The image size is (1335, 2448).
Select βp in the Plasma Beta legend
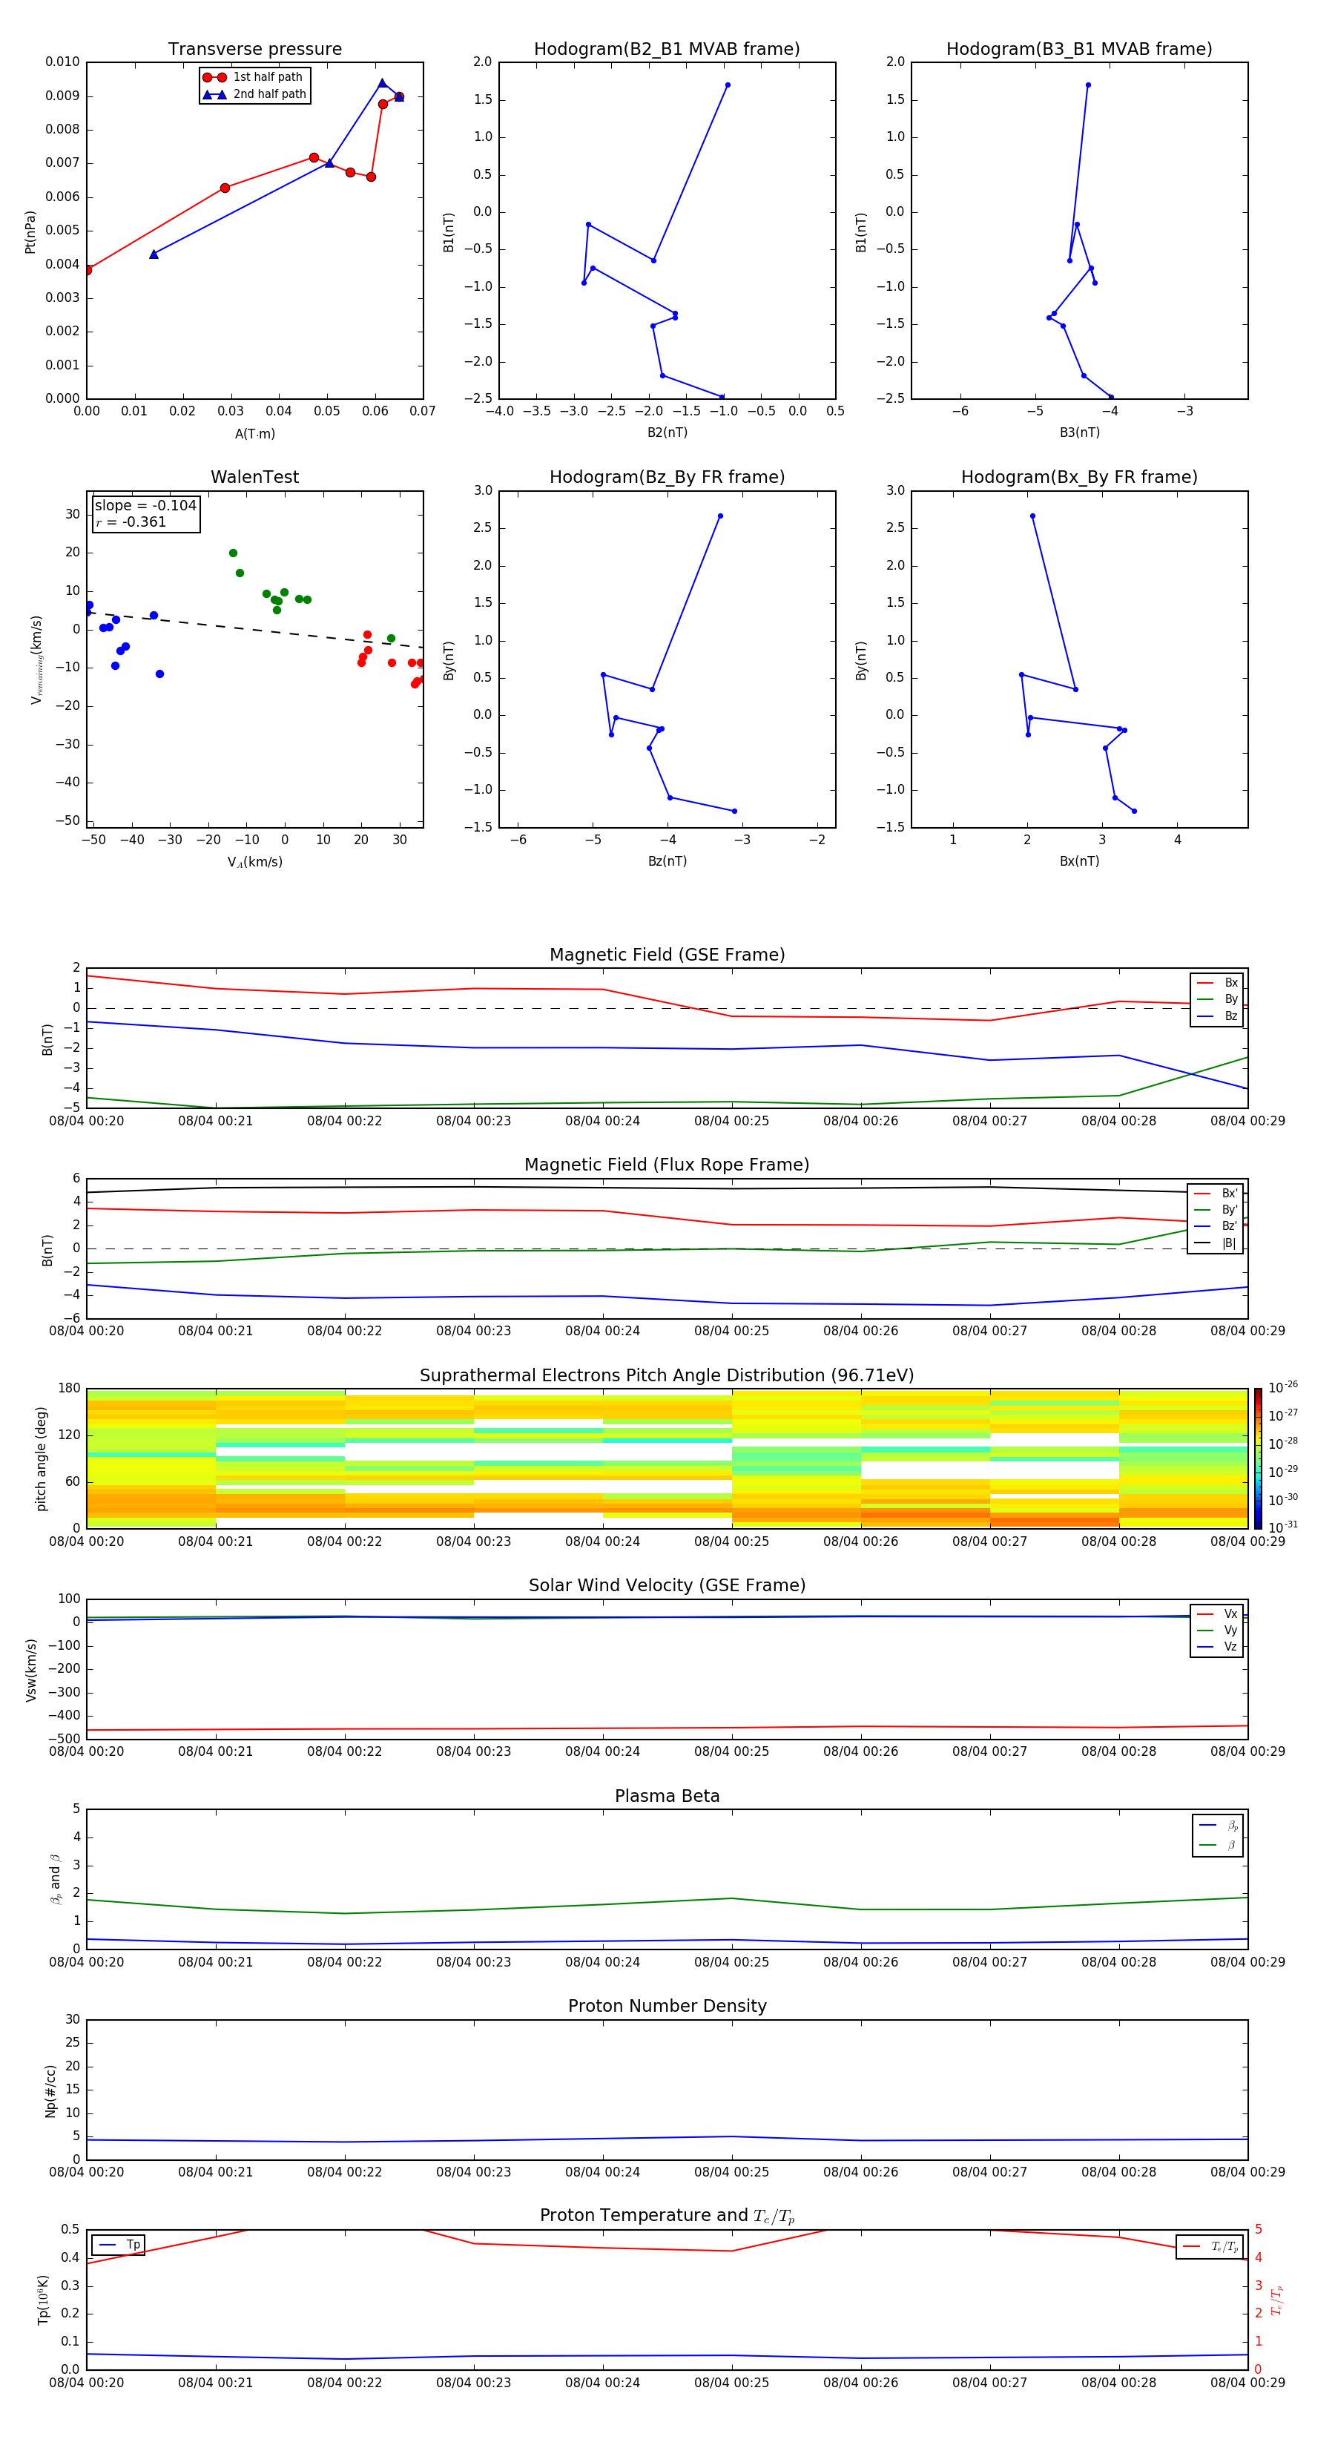pyautogui.click(x=1219, y=1826)
